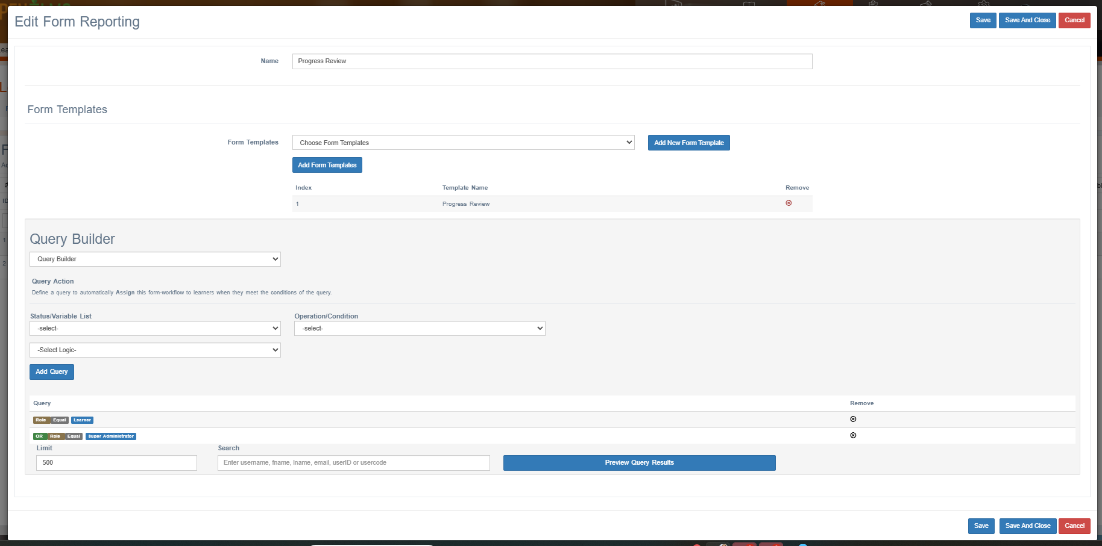Click Add New Form Template button
The image size is (1102, 546).
[x=688, y=143]
